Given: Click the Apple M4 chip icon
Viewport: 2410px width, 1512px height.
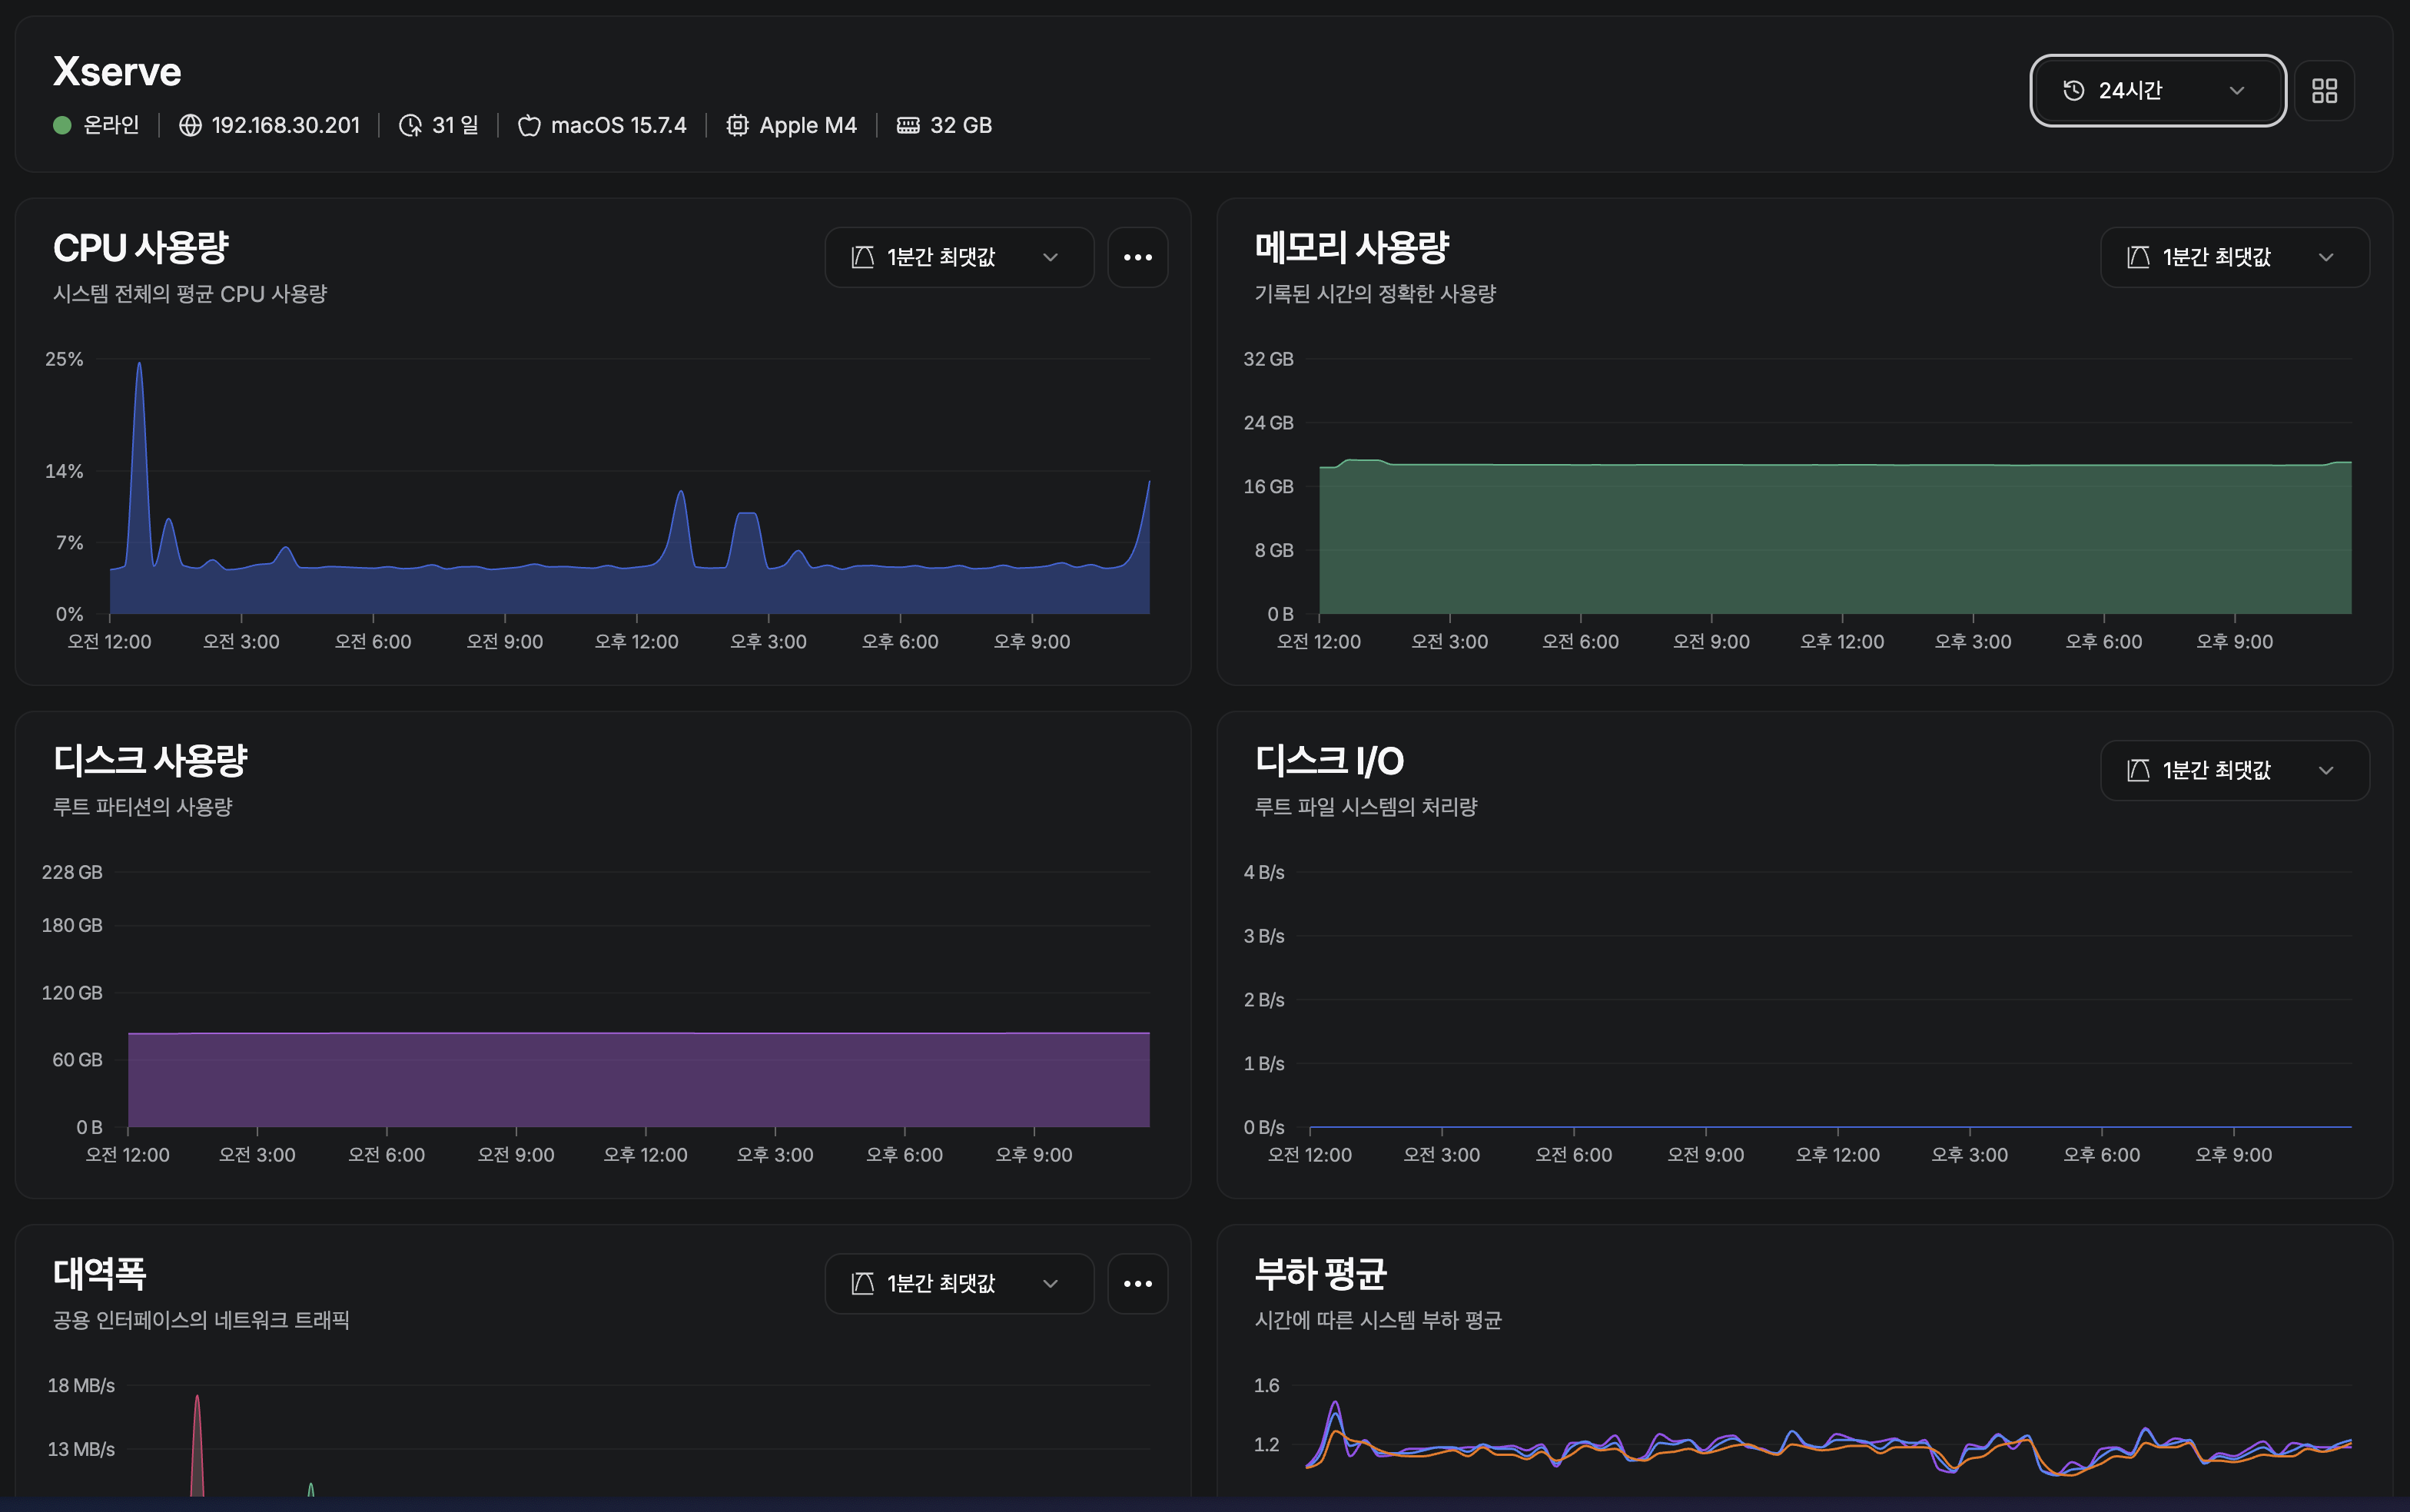Looking at the screenshot, I should [737, 125].
